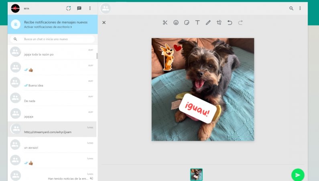The height and width of the screenshot is (181, 319).
Task: Select the Text tool
Action: [x=197, y=23]
